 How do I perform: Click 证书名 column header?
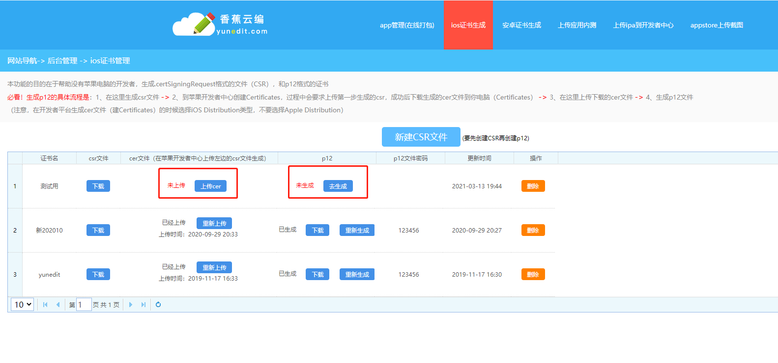coord(49,158)
